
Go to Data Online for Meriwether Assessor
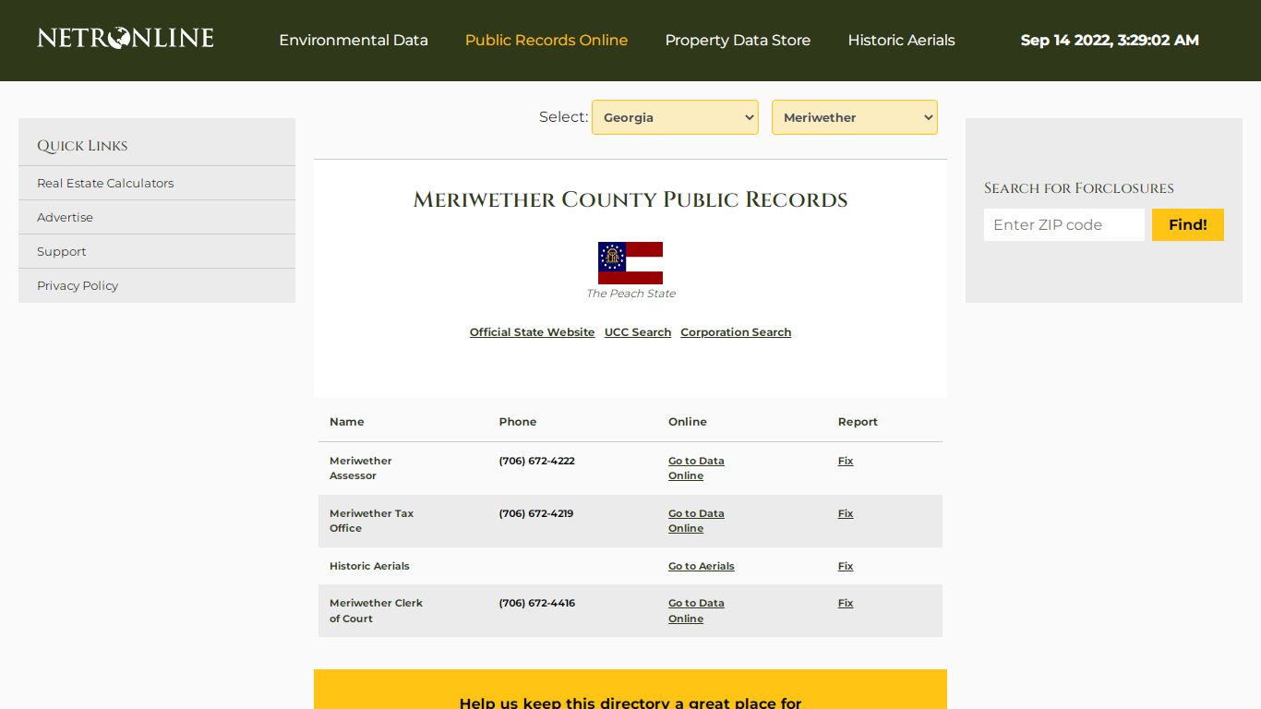click(x=696, y=468)
